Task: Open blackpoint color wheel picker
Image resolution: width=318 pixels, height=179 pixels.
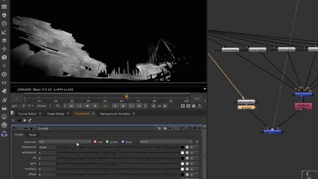Action: coord(187,147)
